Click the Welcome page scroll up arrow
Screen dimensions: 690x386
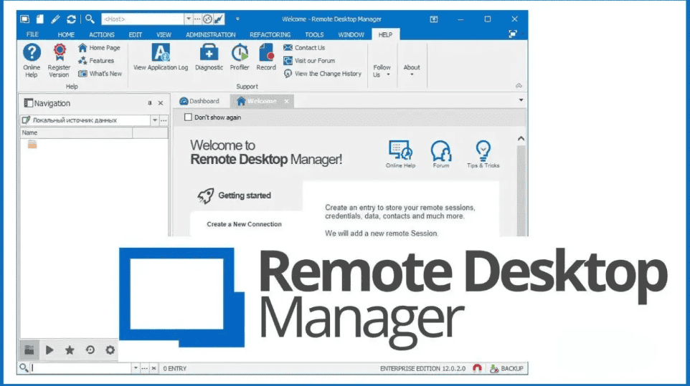[521, 139]
